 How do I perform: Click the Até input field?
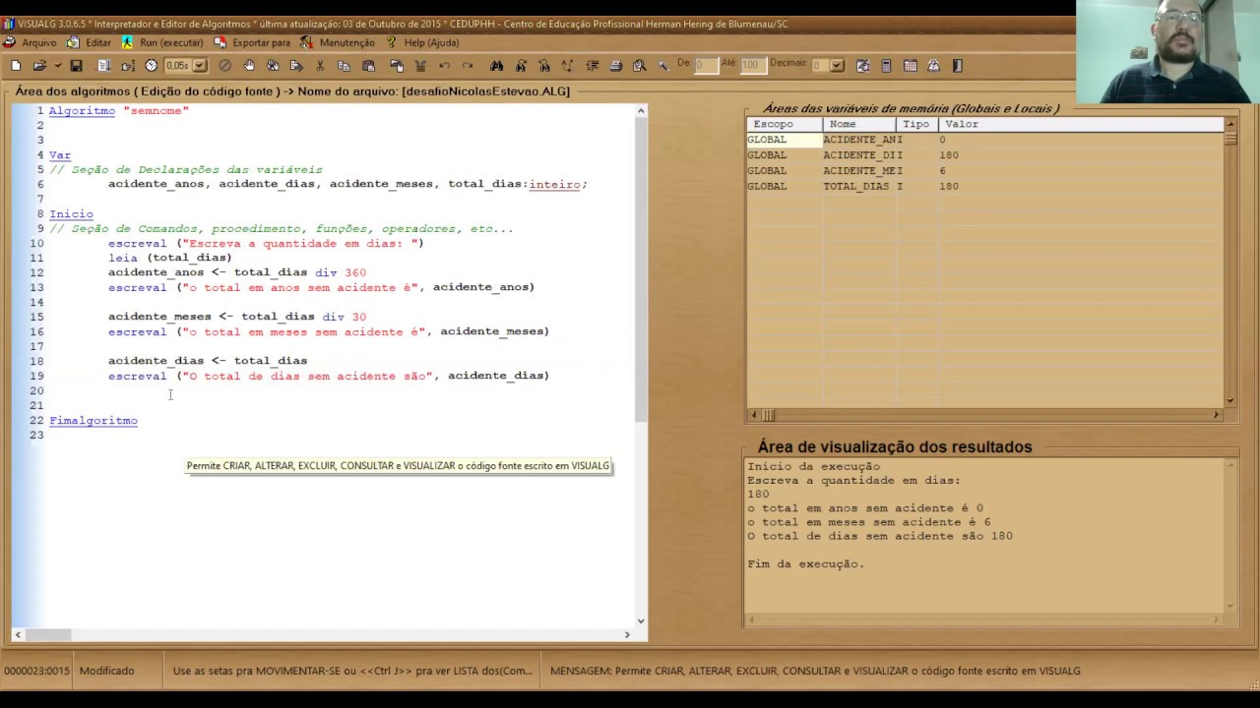(753, 65)
